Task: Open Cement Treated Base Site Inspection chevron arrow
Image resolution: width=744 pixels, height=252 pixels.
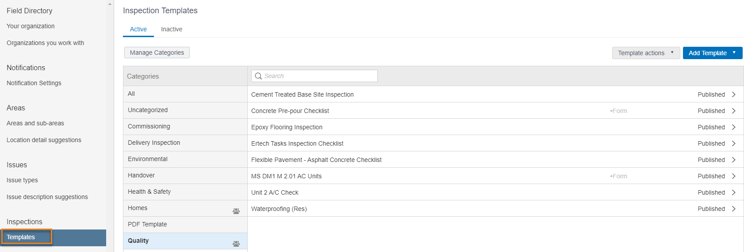Action: click(x=734, y=94)
